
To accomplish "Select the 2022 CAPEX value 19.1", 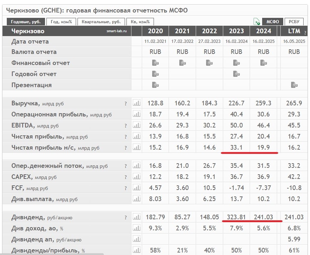I will 209,176.
